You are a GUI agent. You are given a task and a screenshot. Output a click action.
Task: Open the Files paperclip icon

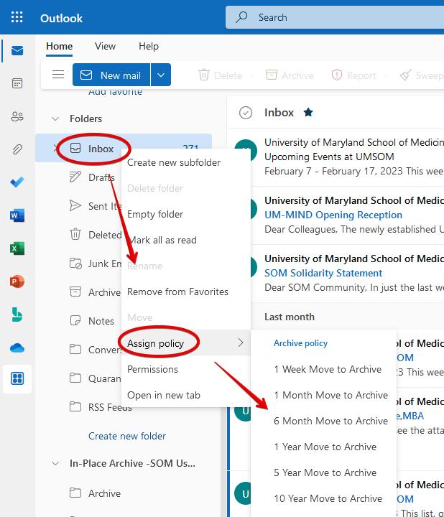(17, 149)
